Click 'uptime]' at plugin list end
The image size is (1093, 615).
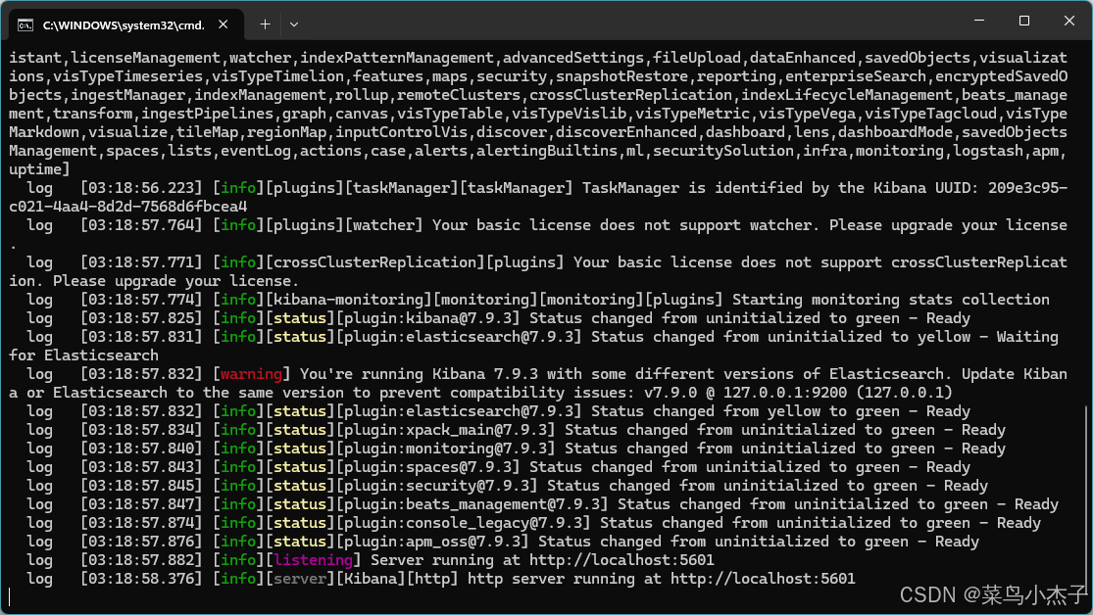pyautogui.click(x=40, y=169)
